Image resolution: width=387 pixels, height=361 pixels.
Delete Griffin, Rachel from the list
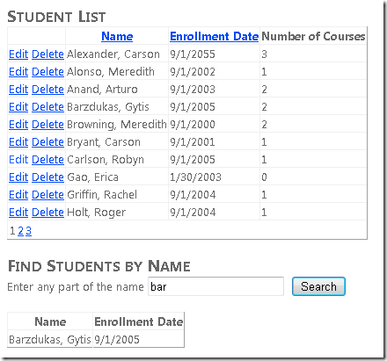(x=47, y=195)
